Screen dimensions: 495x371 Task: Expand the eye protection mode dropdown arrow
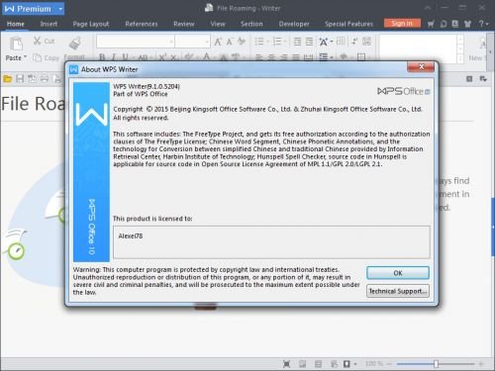(x=355, y=364)
